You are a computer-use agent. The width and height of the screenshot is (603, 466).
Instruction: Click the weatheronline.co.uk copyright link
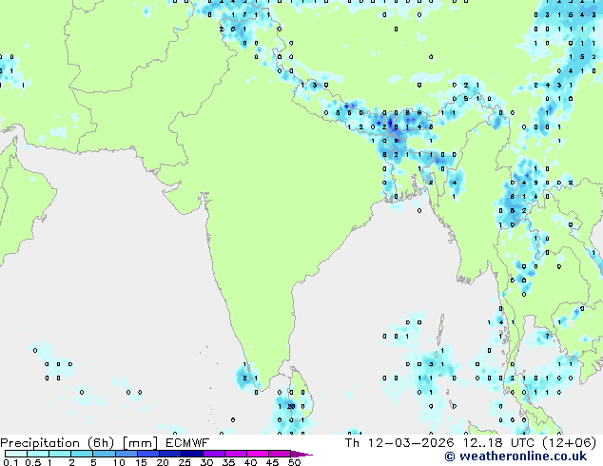(x=515, y=456)
